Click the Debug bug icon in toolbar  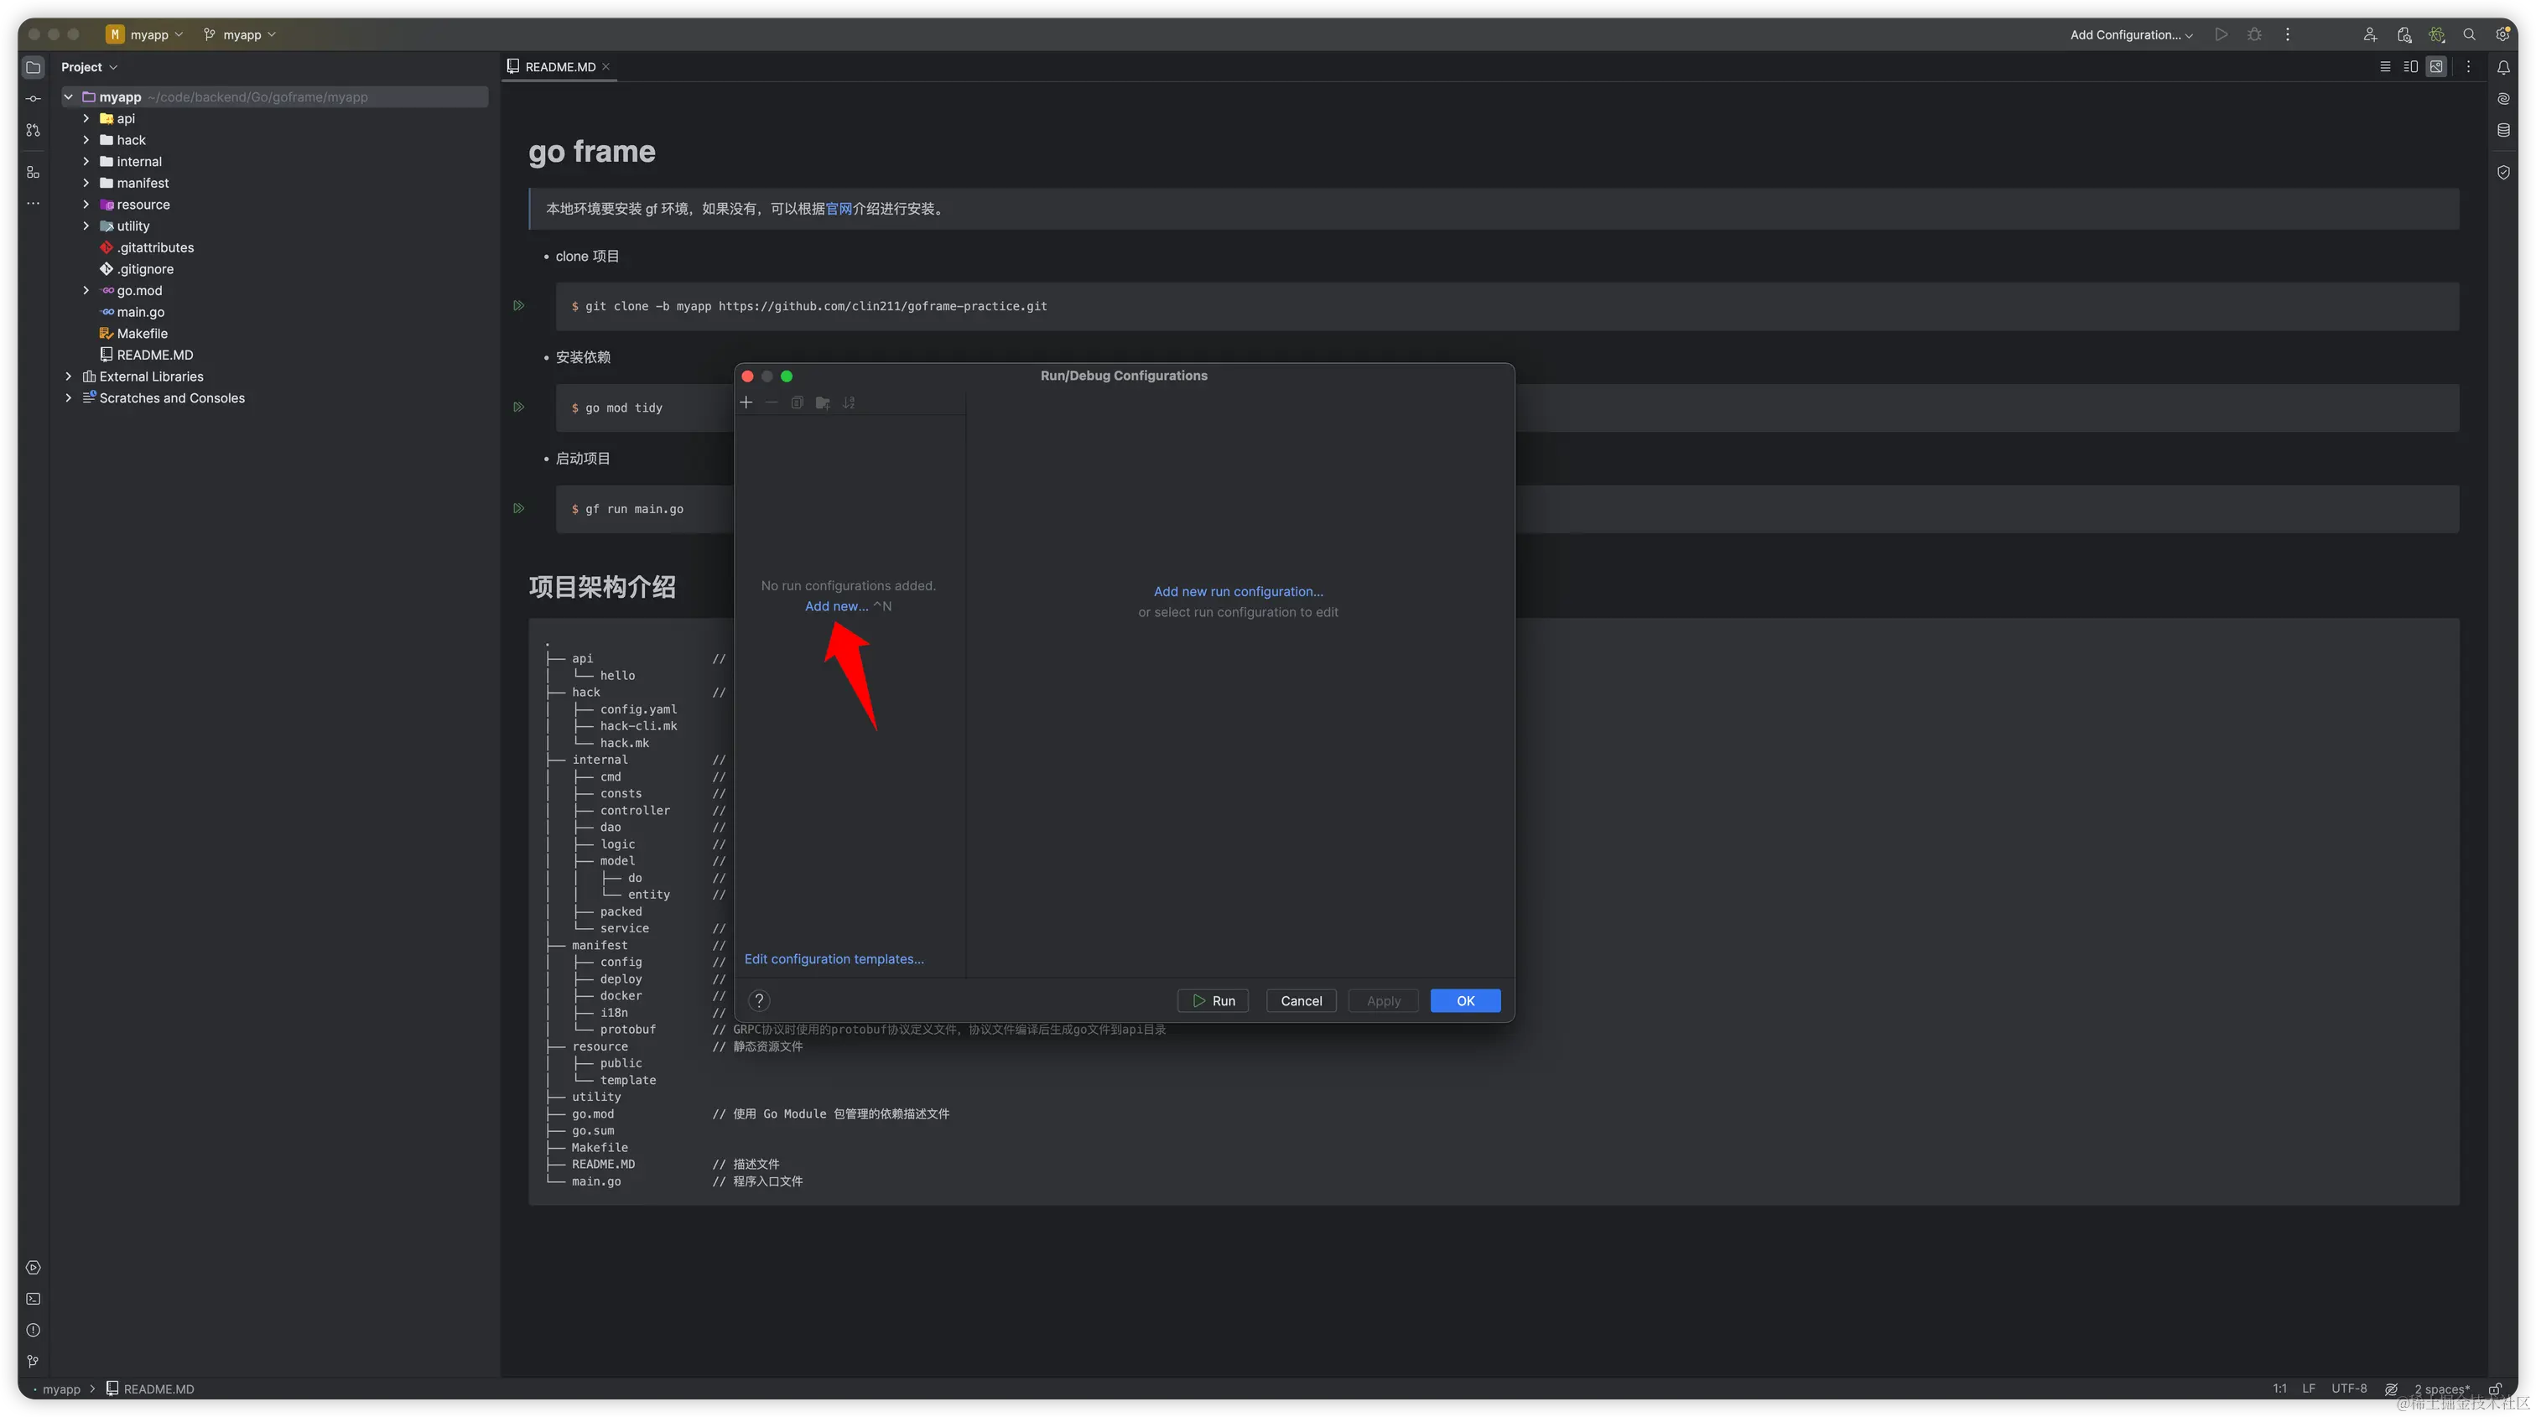[2254, 34]
